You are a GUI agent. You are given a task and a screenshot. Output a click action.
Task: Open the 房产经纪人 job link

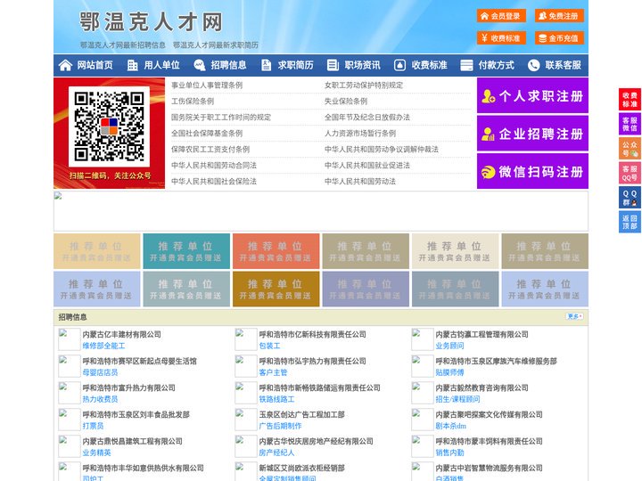(x=276, y=452)
